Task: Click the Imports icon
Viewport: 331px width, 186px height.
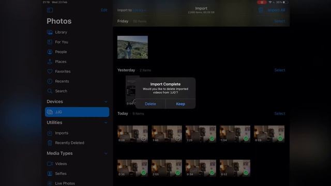Action: point(50,133)
